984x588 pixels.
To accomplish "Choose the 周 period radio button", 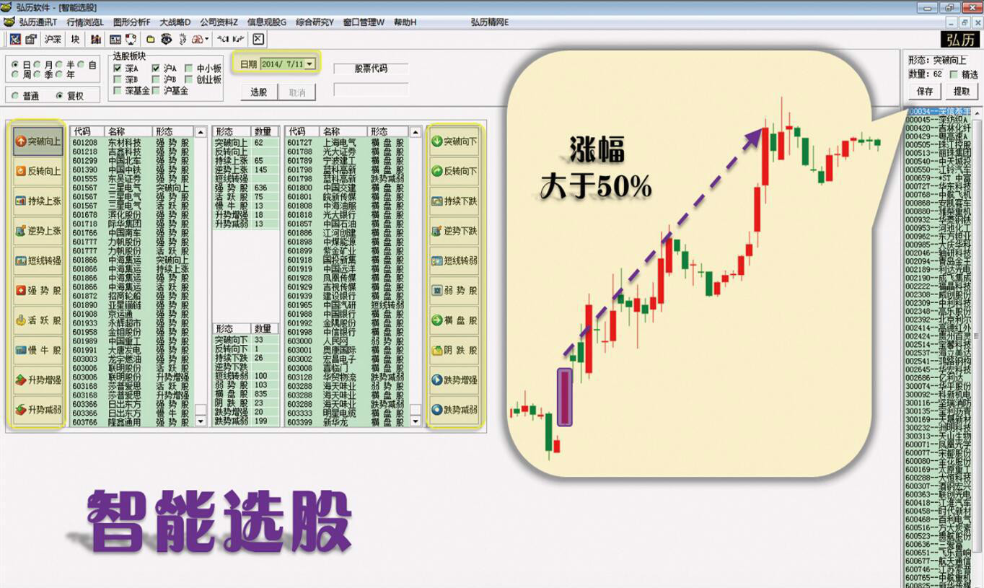I will 16,74.
